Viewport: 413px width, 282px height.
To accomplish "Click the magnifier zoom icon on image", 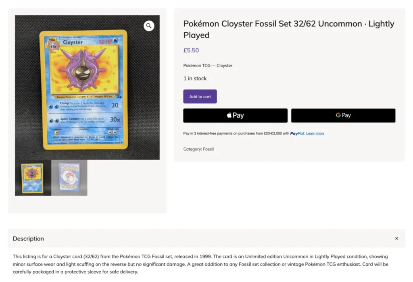I will pos(149,26).
